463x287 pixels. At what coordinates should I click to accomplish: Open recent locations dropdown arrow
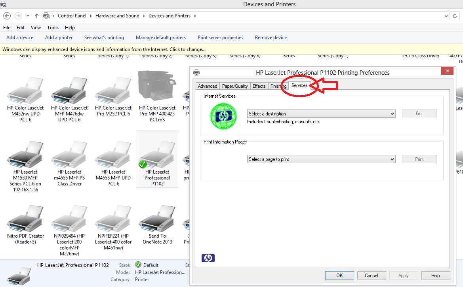(x=28, y=16)
